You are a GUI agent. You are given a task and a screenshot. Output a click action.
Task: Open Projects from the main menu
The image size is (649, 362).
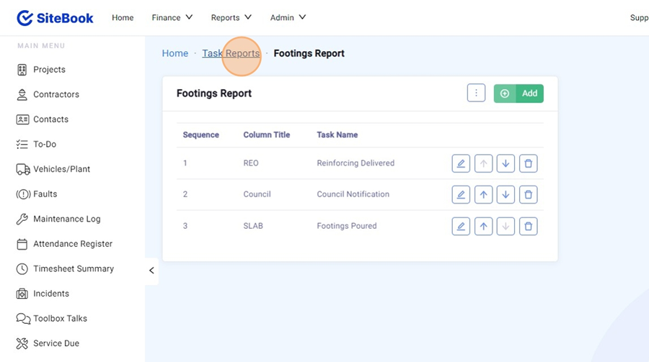[x=49, y=70]
